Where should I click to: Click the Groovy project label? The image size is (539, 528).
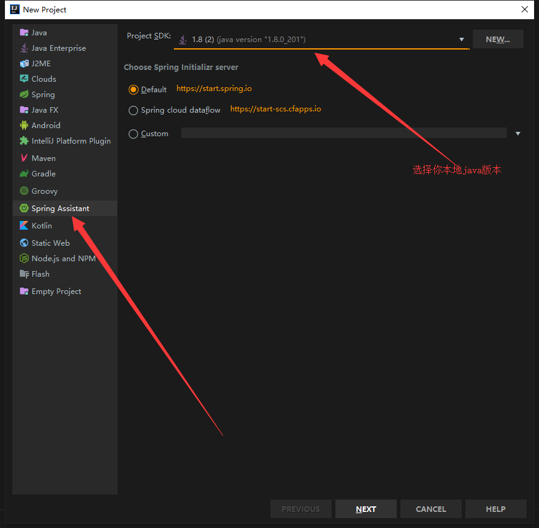pyautogui.click(x=45, y=191)
